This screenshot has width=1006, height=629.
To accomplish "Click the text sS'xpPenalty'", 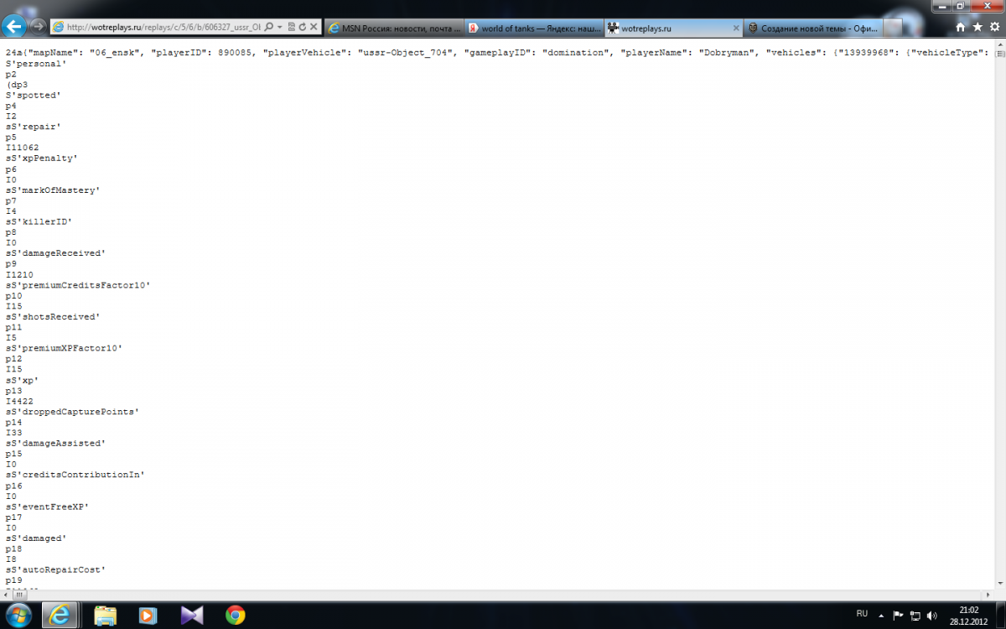I will [x=42, y=159].
